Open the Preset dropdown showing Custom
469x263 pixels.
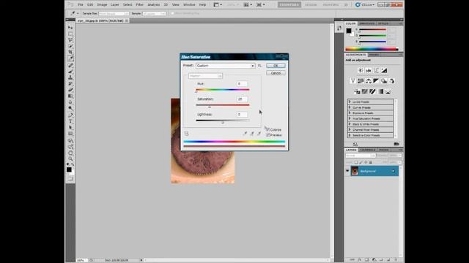tap(226, 66)
